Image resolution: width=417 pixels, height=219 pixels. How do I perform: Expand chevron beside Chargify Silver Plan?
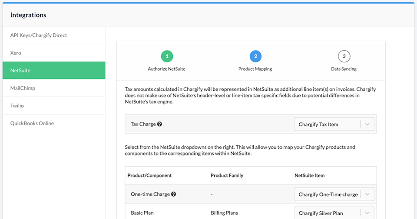pos(367,213)
